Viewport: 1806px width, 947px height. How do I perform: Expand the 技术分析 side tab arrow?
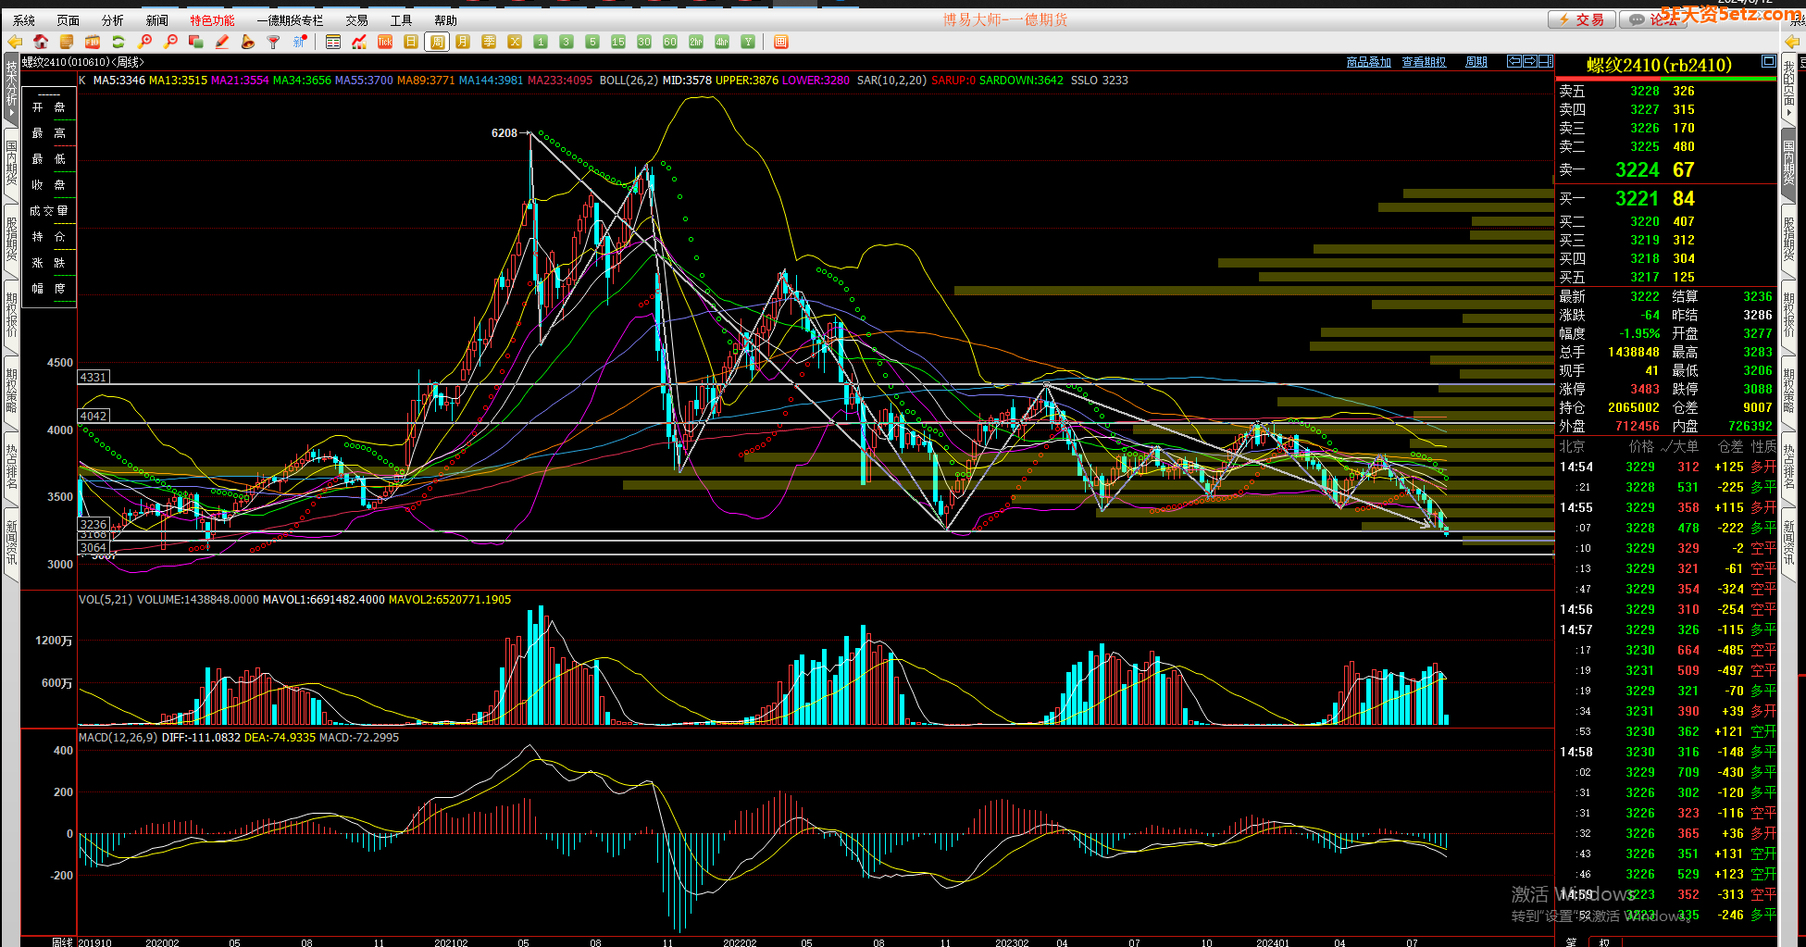11,113
